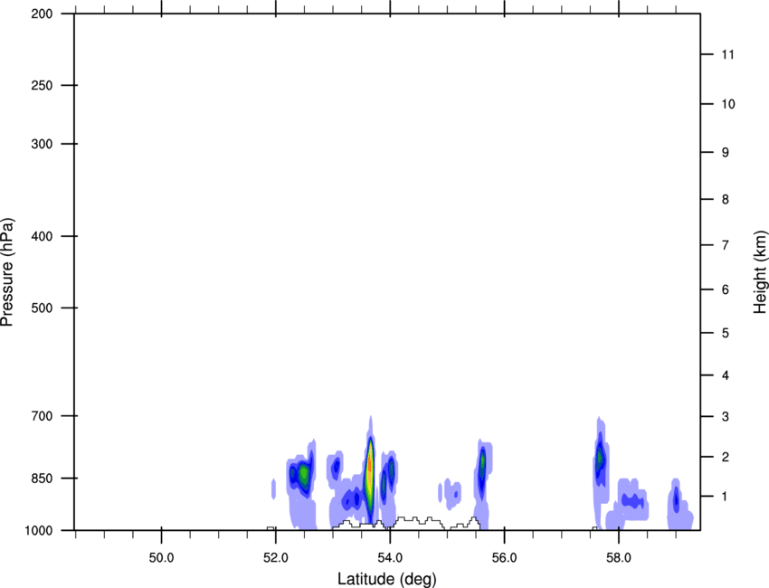Select the 400 pressure tick label
The width and height of the screenshot is (769, 588).
tap(42, 236)
